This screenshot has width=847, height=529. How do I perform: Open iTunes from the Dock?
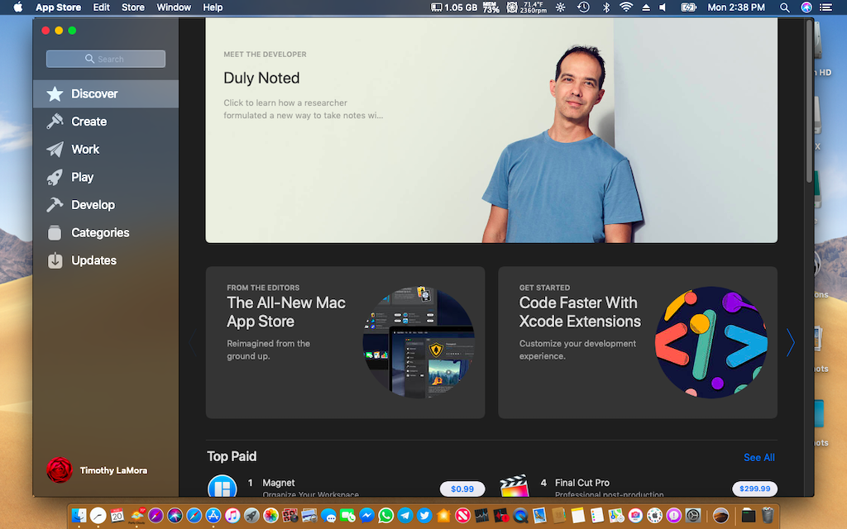point(232,516)
